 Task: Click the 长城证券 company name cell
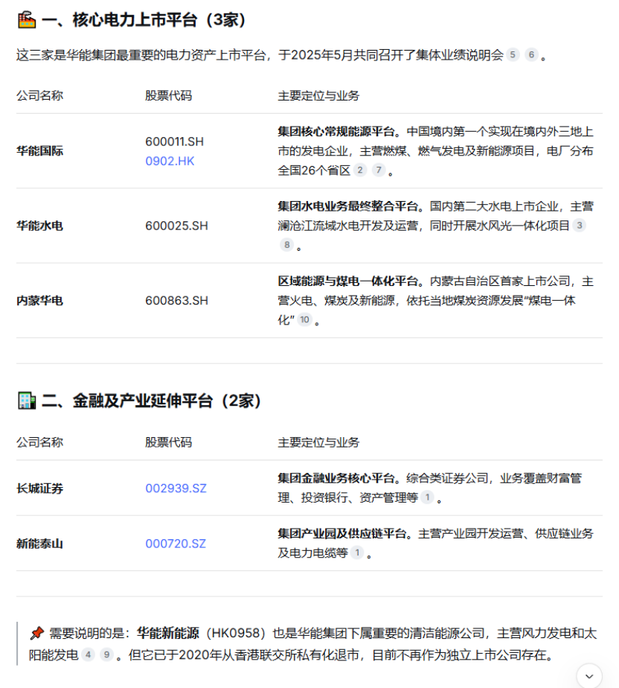[40, 488]
